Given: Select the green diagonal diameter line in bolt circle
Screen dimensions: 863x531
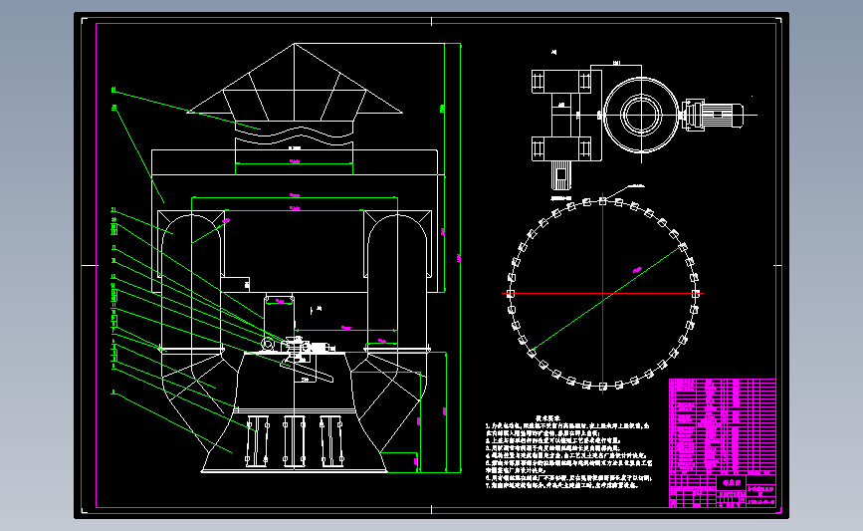Looking at the screenshot, I should [607, 299].
